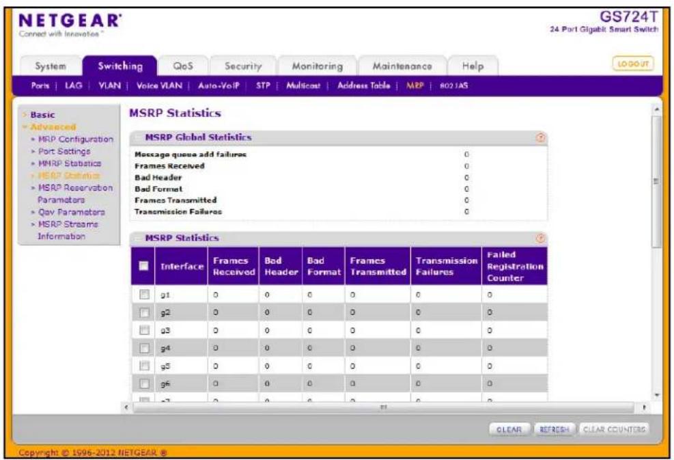Click the CLEAR COUNTERS button
Screen dimensions: 674x460
click(x=615, y=429)
